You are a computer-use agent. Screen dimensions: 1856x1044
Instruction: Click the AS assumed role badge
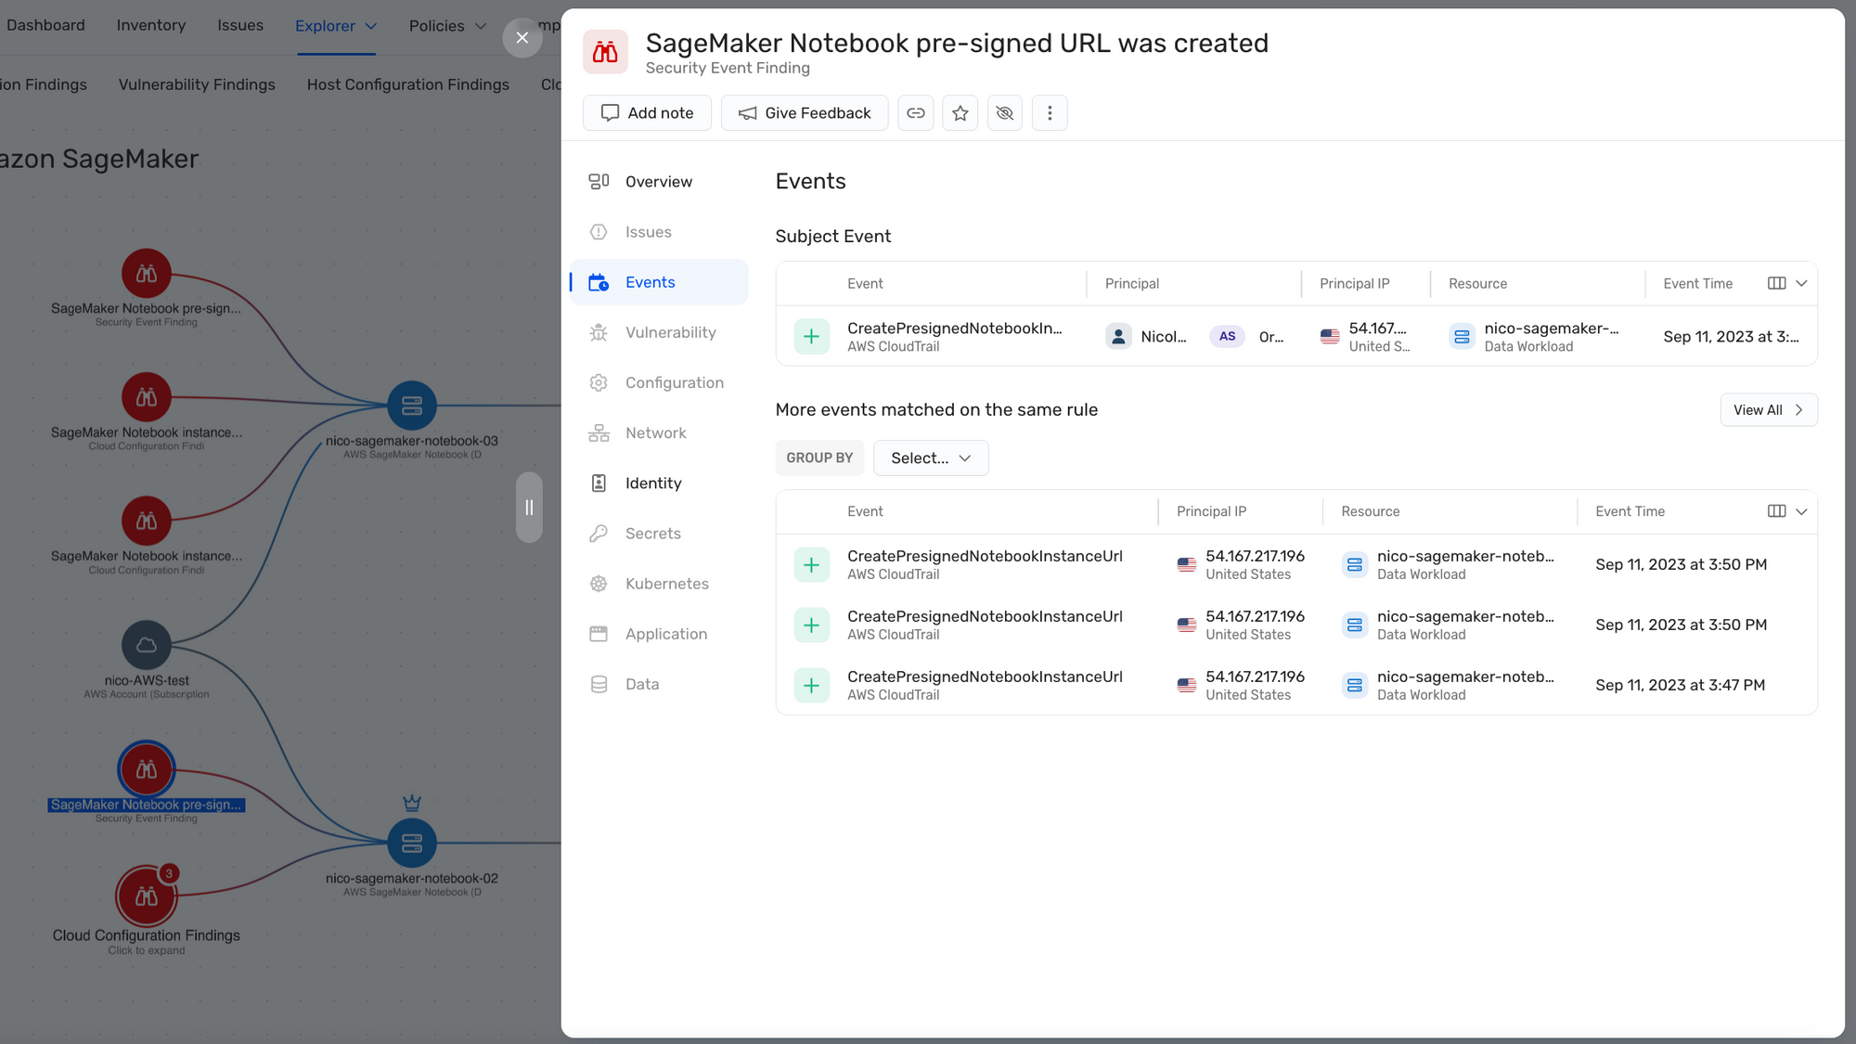click(1227, 337)
